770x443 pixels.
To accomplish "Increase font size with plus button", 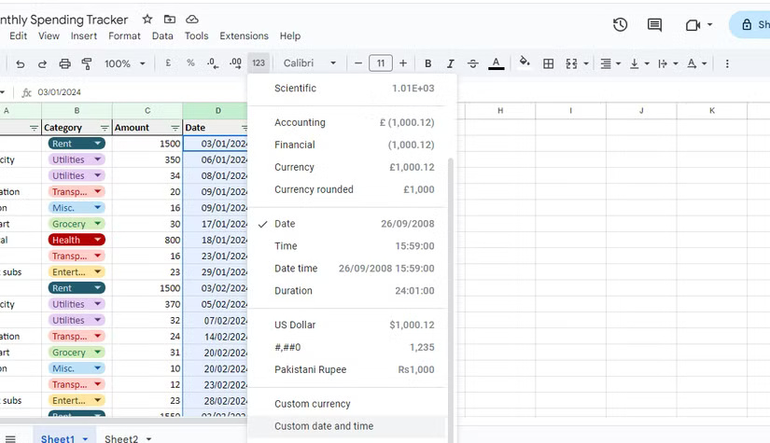I will click(x=403, y=63).
